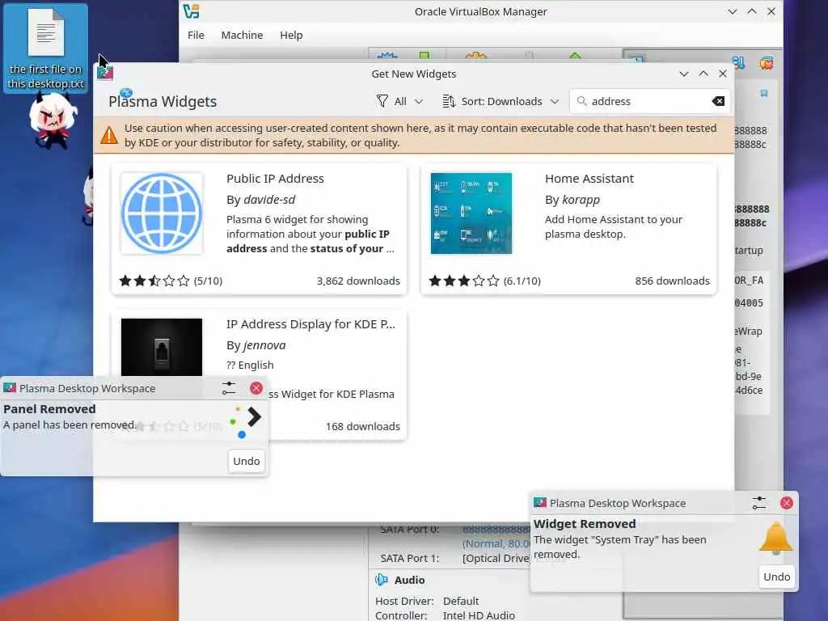
Task: Click the Public IP Address star rating
Action: (x=154, y=281)
